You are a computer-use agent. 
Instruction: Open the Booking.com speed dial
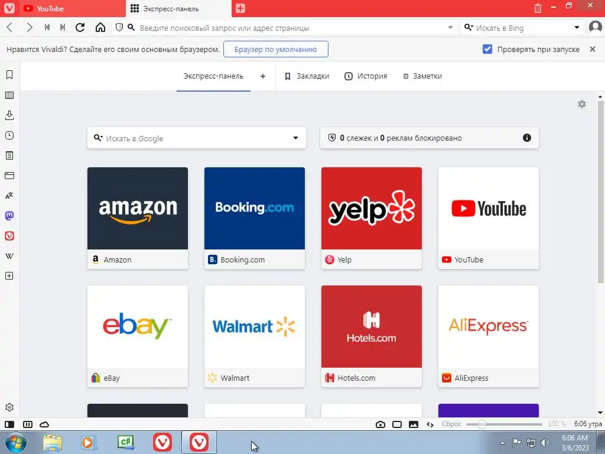pos(255,218)
